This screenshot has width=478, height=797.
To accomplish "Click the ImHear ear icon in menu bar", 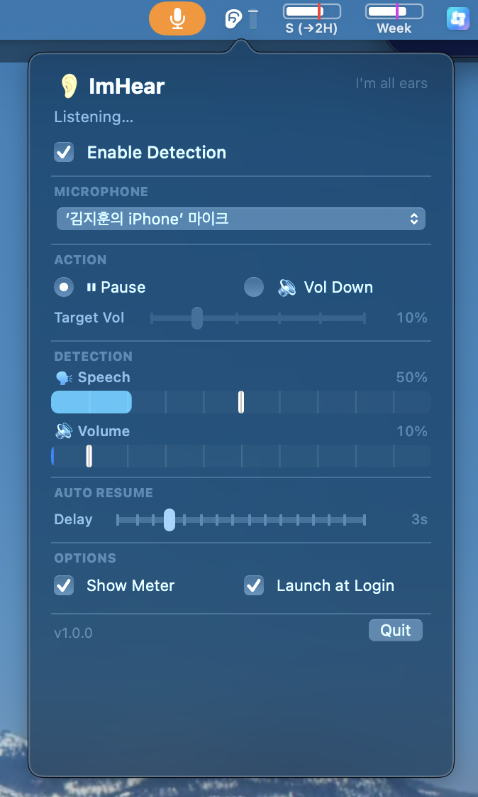I will tap(233, 19).
